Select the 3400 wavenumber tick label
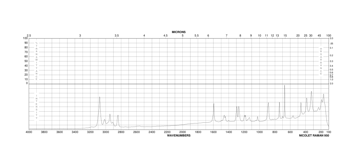Viewport: 356px width, 153px height. pos(75,132)
